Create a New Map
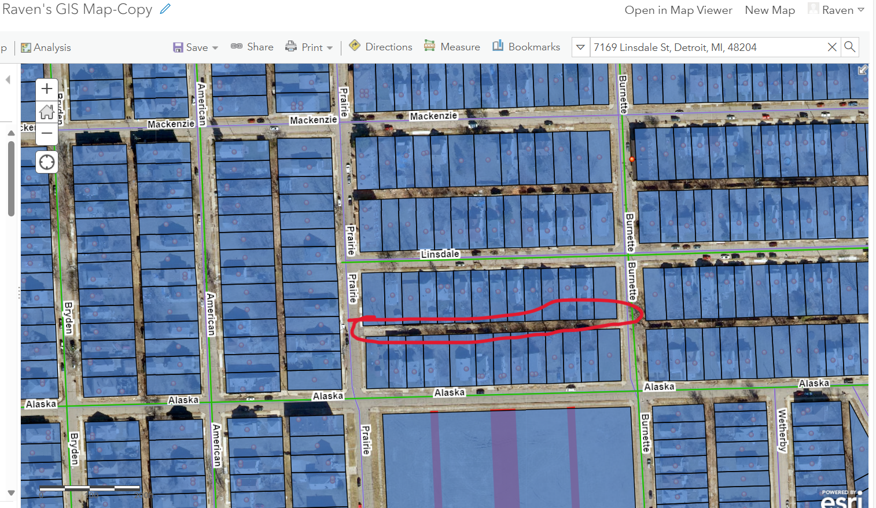Screen dimensions: 876x508 (x=770, y=10)
